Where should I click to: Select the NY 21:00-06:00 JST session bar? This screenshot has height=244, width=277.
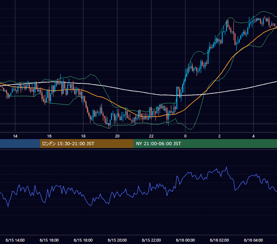205,144
